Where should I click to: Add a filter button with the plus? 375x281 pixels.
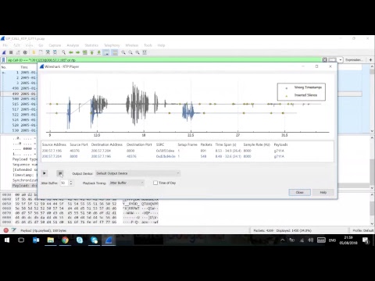click(370, 60)
